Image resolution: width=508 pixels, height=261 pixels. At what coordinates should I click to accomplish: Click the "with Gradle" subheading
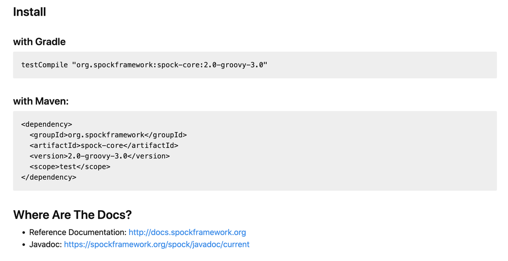click(39, 42)
